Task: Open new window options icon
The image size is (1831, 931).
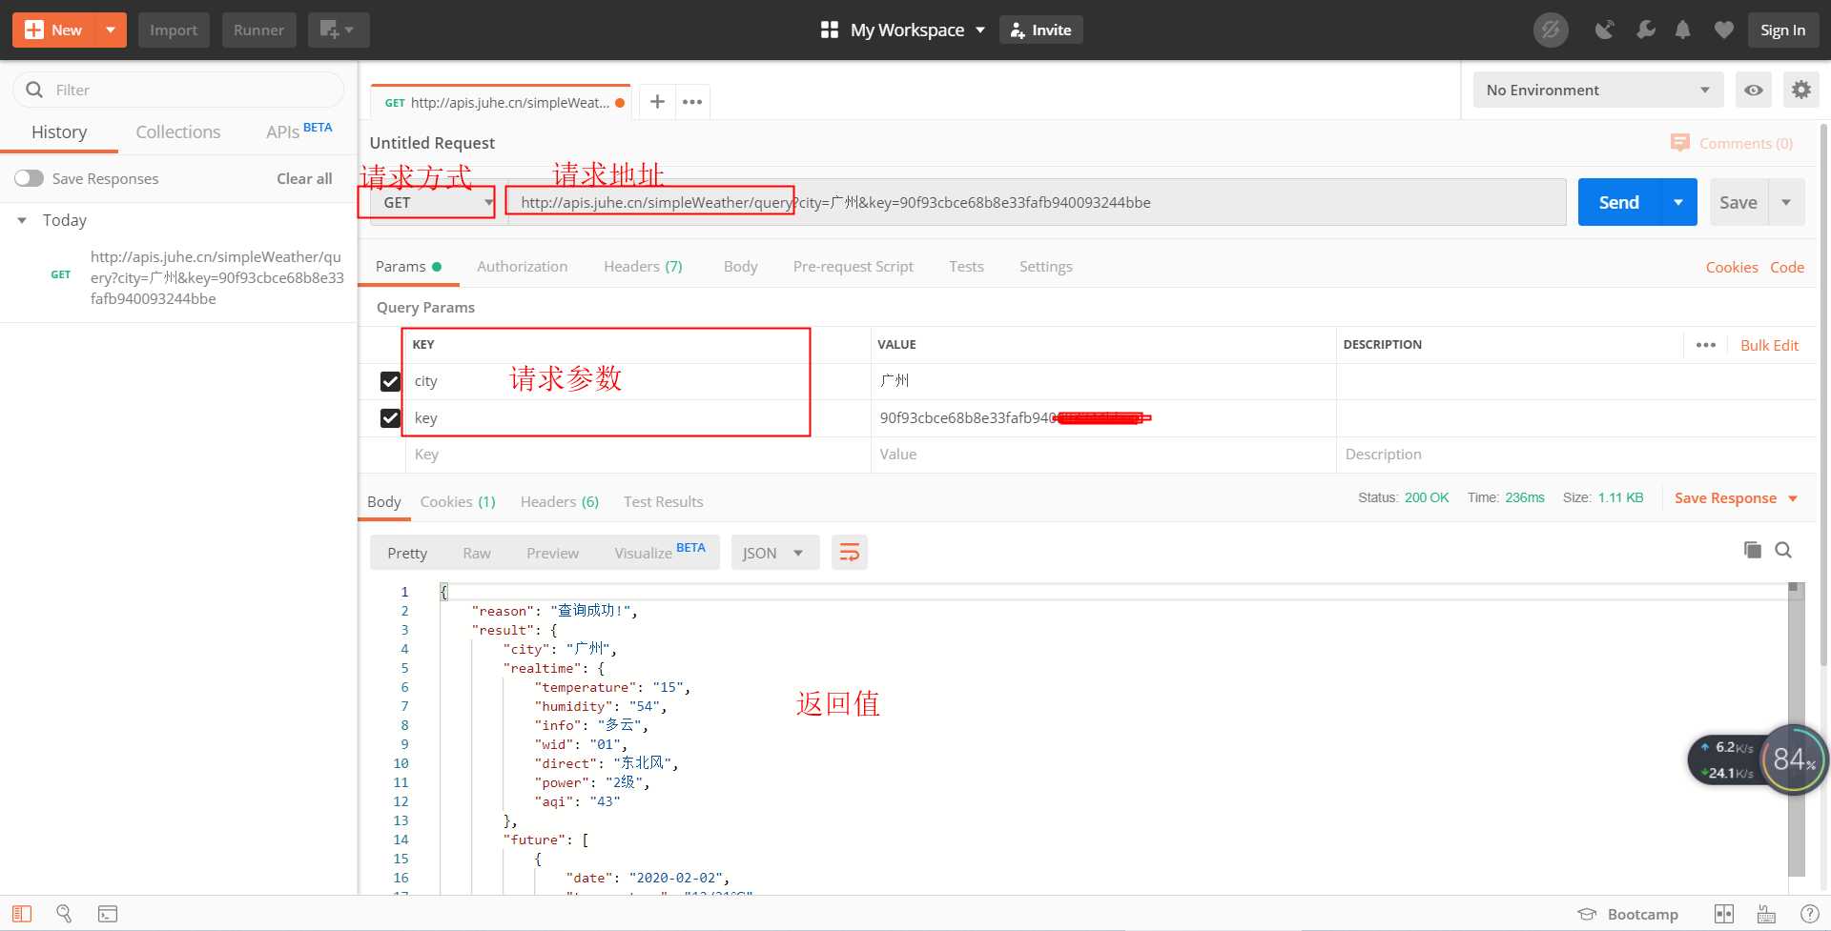Action: [x=338, y=30]
